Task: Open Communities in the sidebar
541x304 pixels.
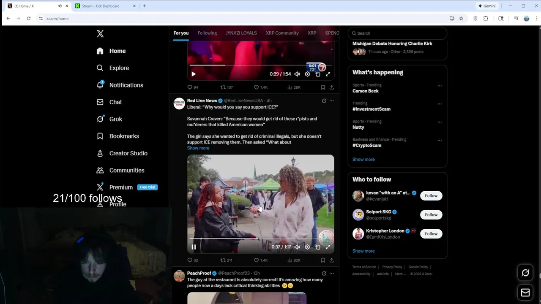Action: pyautogui.click(x=120, y=170)
